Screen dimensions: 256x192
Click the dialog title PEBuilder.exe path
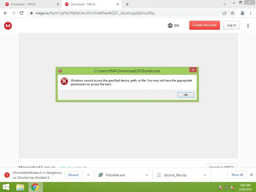pos(127,71)
